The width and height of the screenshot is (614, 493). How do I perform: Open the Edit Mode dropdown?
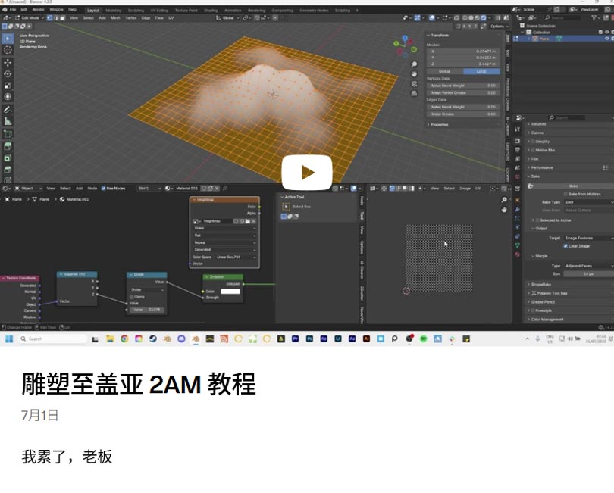(x=30, y=17)
